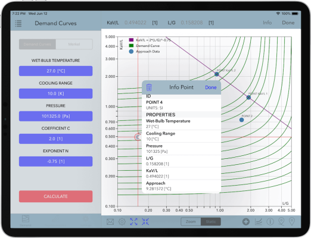This screenshot has height=238, width=311.
Task: Open the Demand tab in bottom bar
Action: [26, 221]
